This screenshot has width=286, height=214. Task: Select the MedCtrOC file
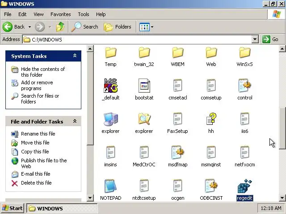[x=144, y=156]
